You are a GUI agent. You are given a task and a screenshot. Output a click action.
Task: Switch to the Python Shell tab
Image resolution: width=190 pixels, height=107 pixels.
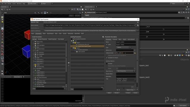17,77
